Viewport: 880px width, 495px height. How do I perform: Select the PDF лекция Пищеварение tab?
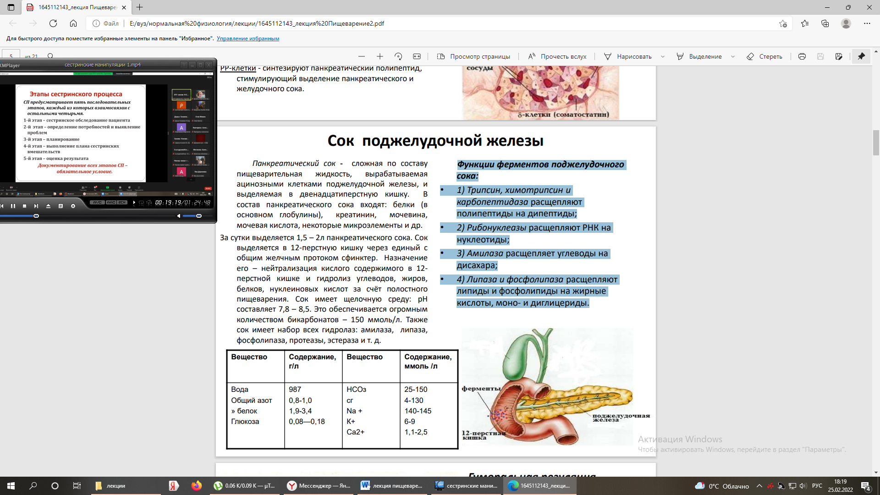click(x=76, y=7)
